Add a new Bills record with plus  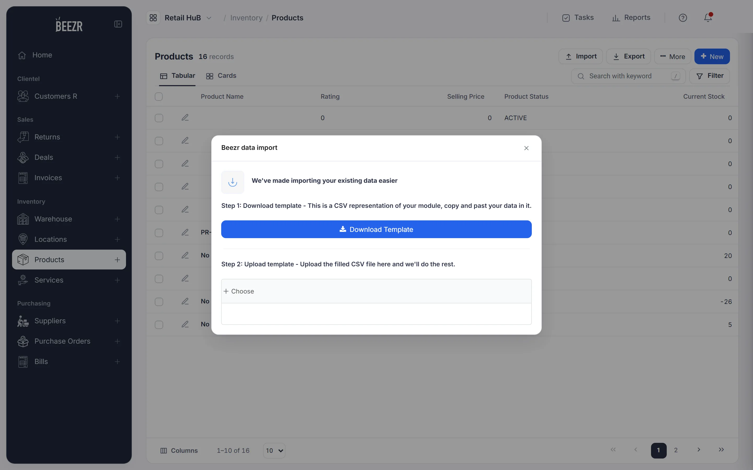pos(117,362)
